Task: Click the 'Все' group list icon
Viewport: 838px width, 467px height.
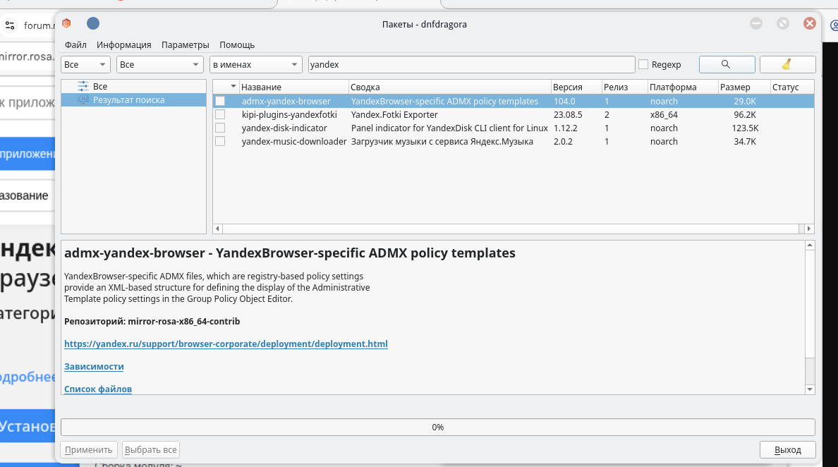Action: coord(83,86)
